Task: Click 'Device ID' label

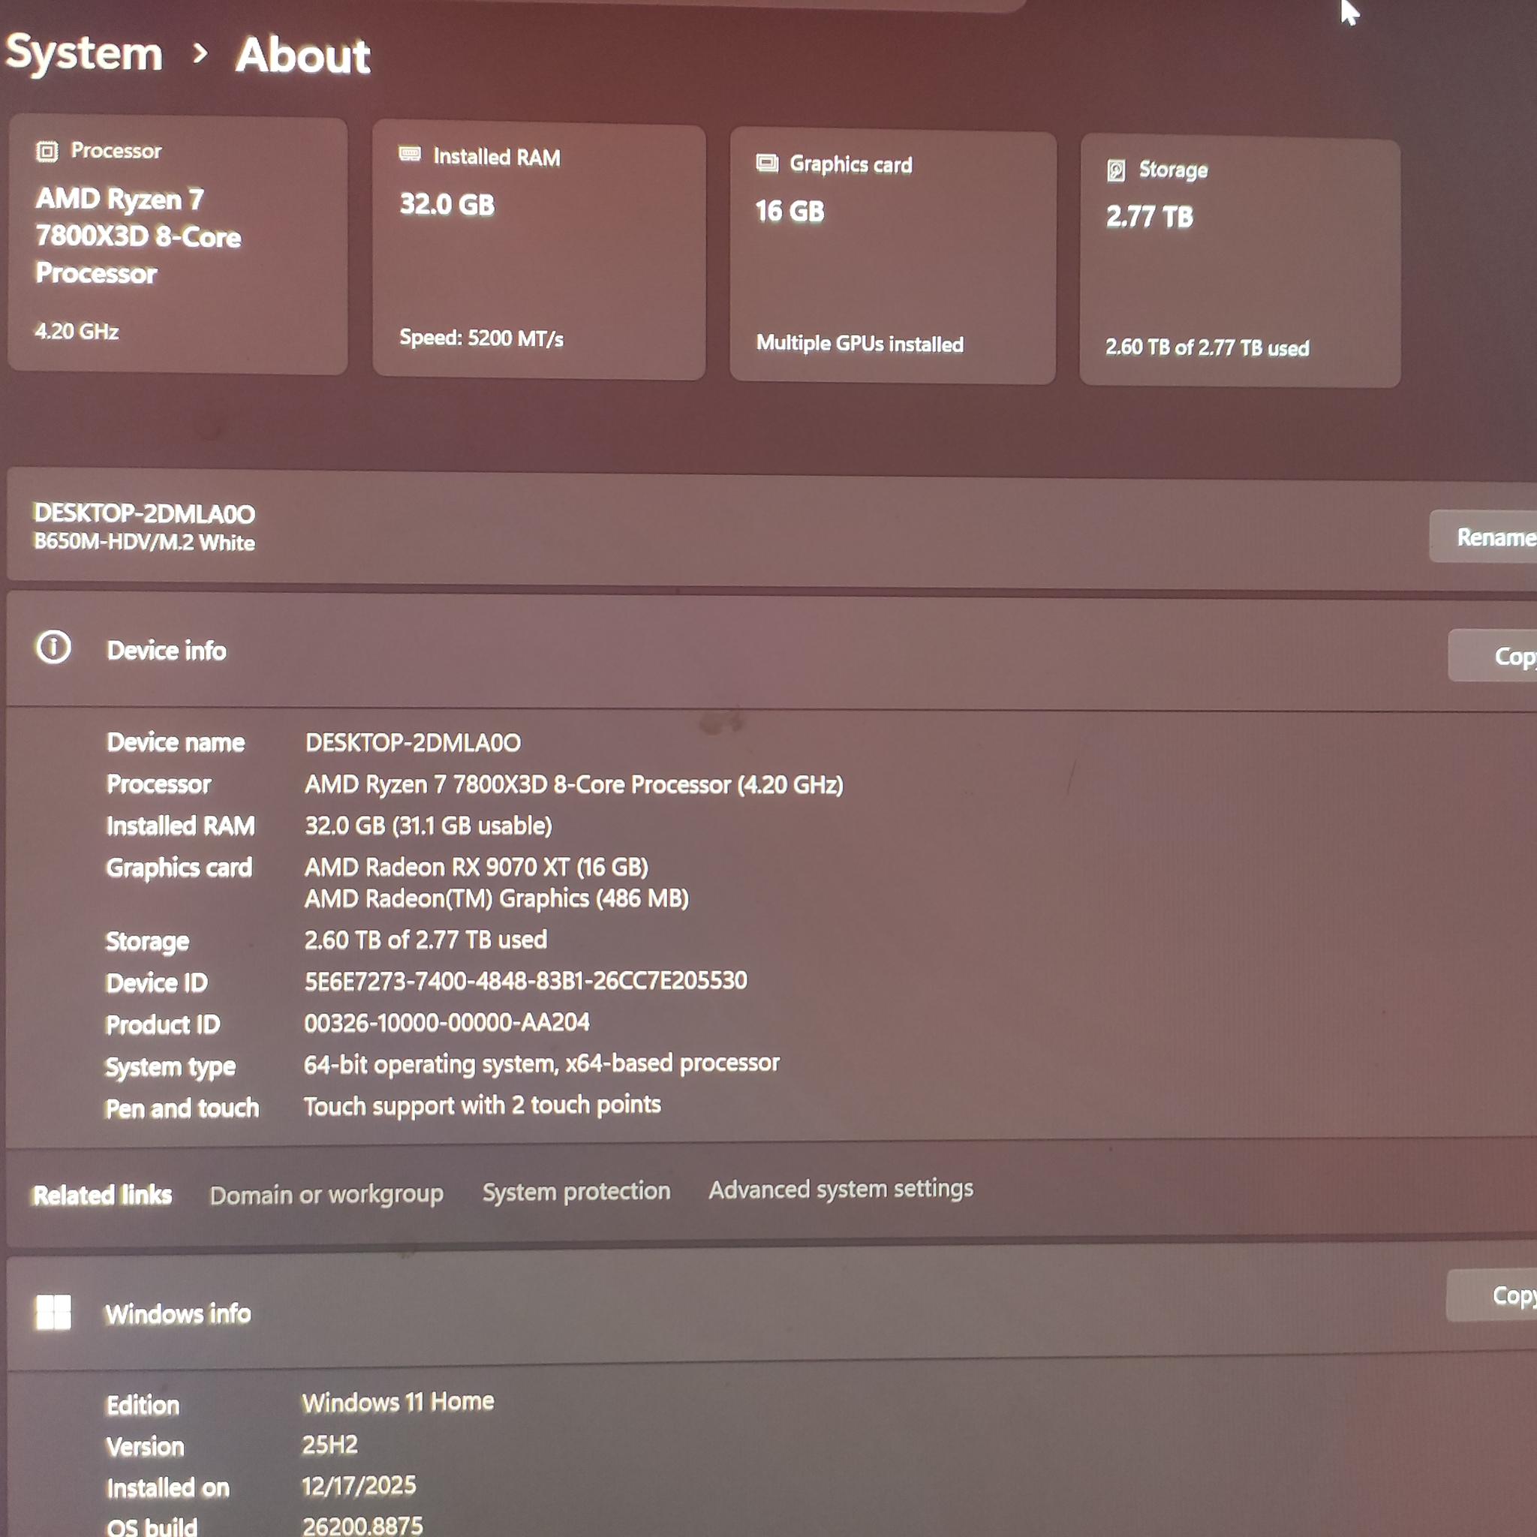Action: point(157,982)
